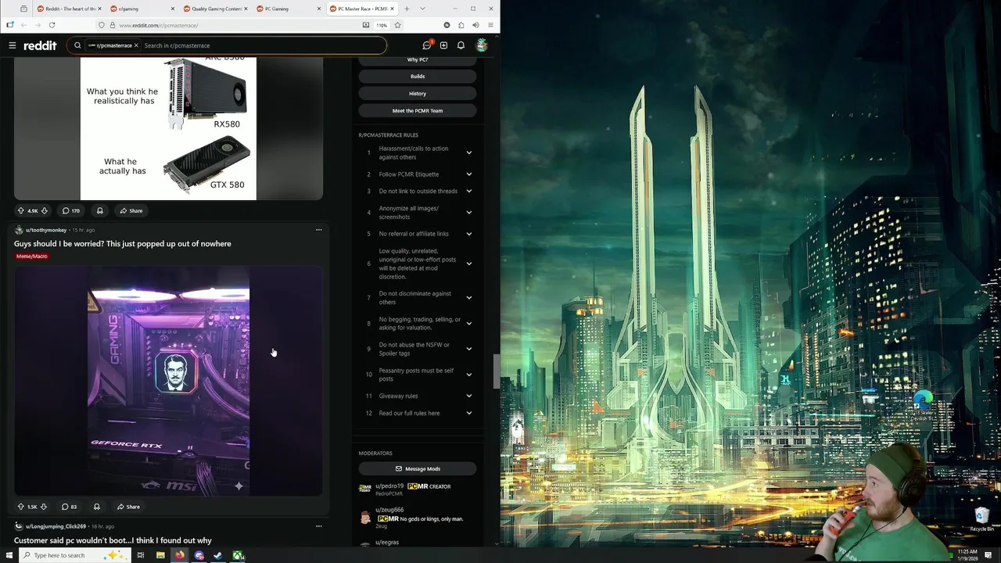1001x563 pixels.
Task: Open new browser tab with plus
Action: [x=407, y=9]
